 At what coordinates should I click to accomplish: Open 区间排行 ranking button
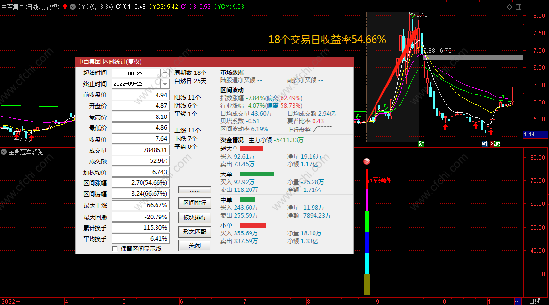pos(195,203)
